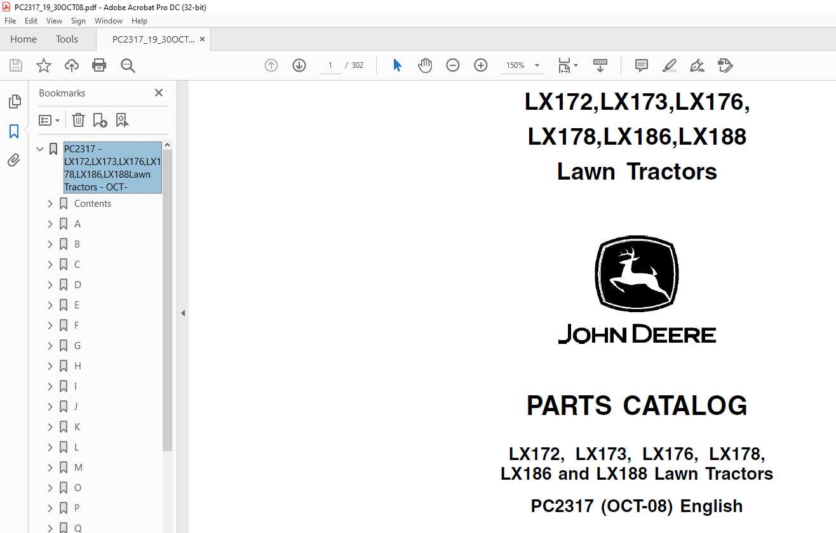Click bookmarks scrollbar up arrow
Viewport: 836px width, 533px height.
pyautogui.click(x=168, y=145)
